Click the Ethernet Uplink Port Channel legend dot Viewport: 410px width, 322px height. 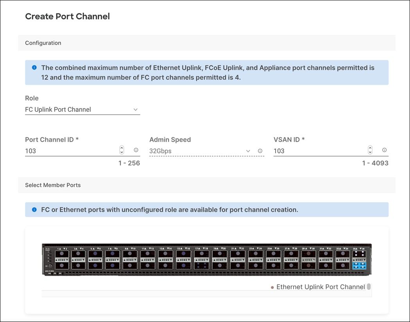point(272,287)
